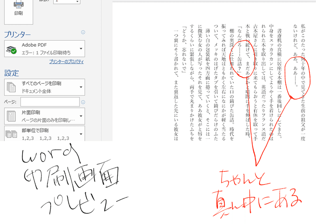Open printer info icon beside プリンター heading
Screen dimensions: 316x224
point(83,32)
